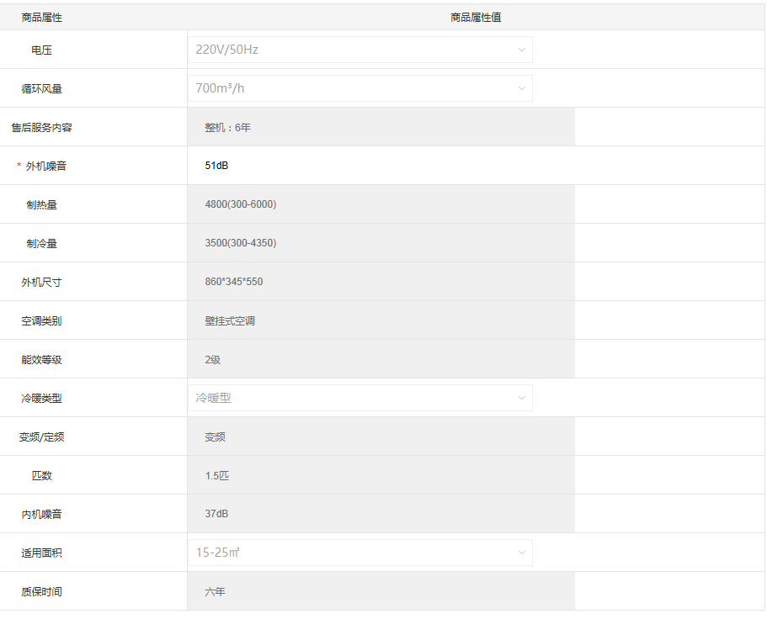767x619 pixels.
Task: Expand the 冷暖类型 dropdown showing 冷暖型
Action: (x=360, y=398)
